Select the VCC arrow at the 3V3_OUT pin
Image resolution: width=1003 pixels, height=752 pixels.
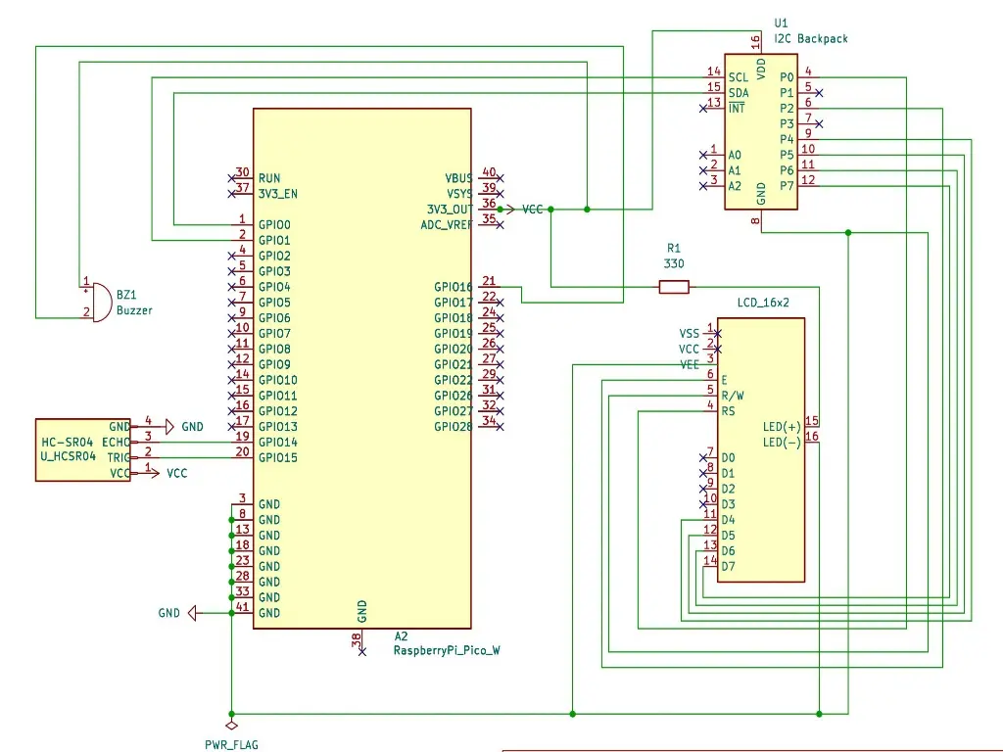pyautogui.click(x=509, y=210)
